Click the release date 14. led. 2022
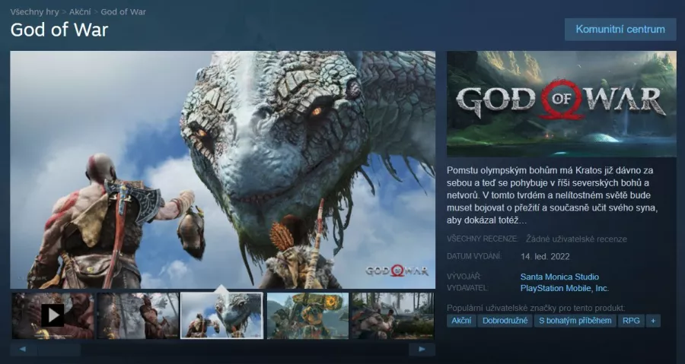The width and height of the screenshot is (685, 364). 545,256
